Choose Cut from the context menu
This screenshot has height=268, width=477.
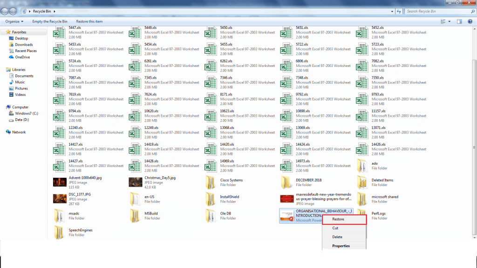(335, 228)
